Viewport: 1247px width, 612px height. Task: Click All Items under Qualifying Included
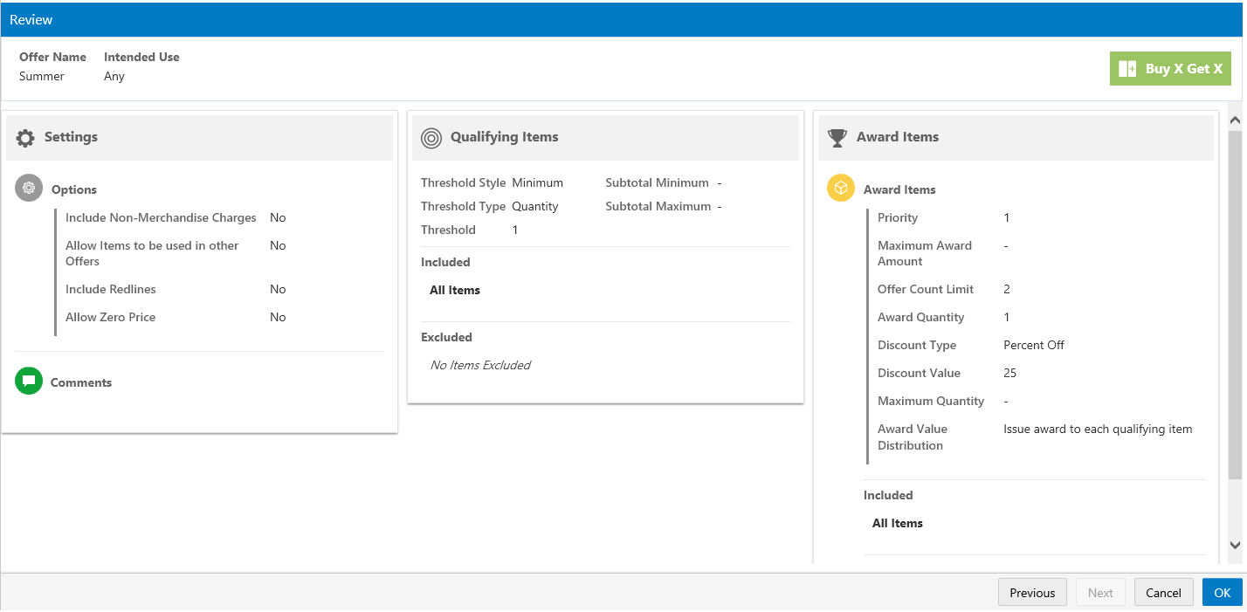455,290
